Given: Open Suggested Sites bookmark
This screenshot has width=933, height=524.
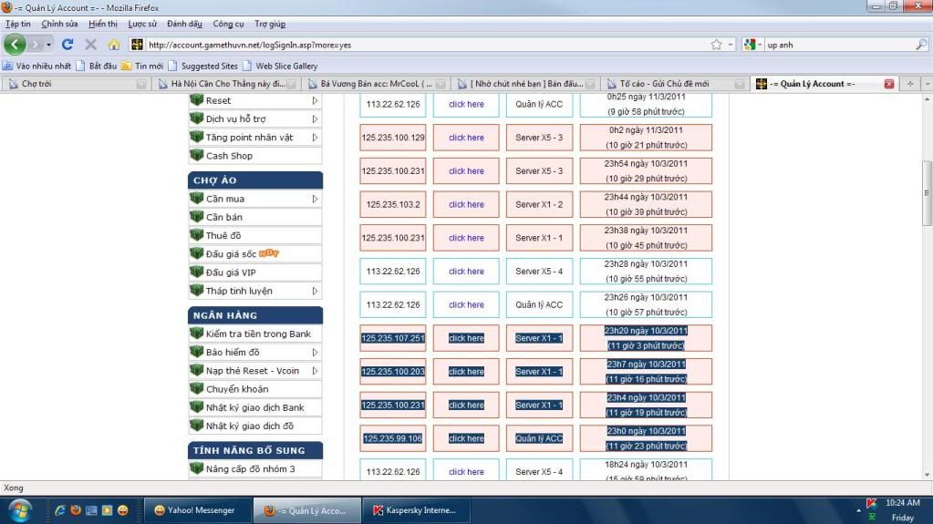Looking at the screenshot, I should pos(202,66).
